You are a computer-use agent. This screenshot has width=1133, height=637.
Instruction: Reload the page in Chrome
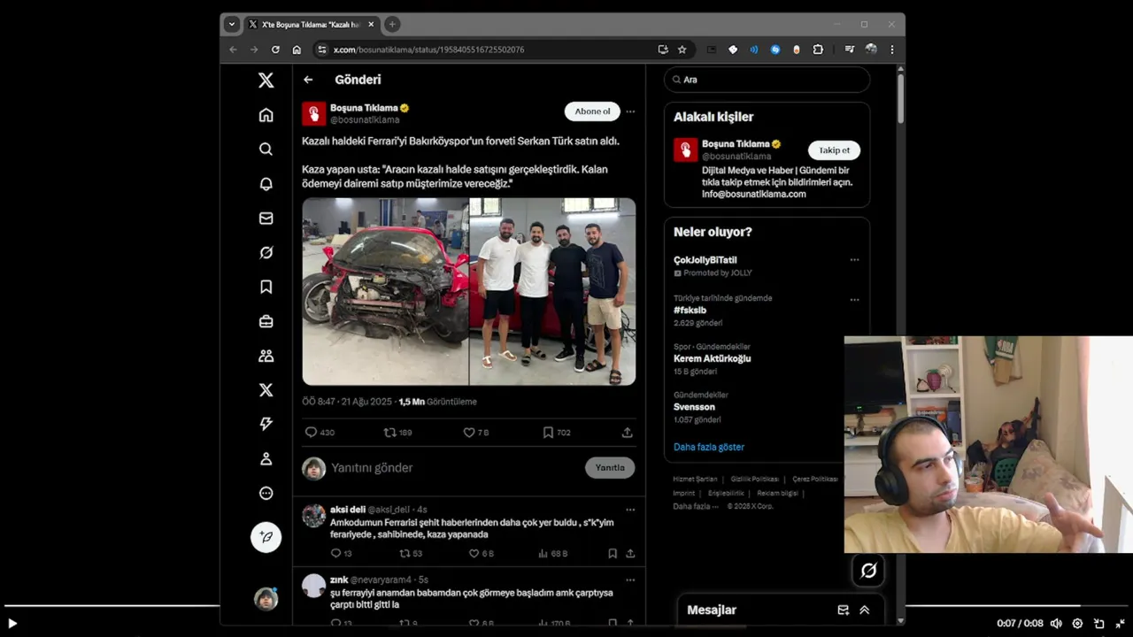(x=275, y=50)
